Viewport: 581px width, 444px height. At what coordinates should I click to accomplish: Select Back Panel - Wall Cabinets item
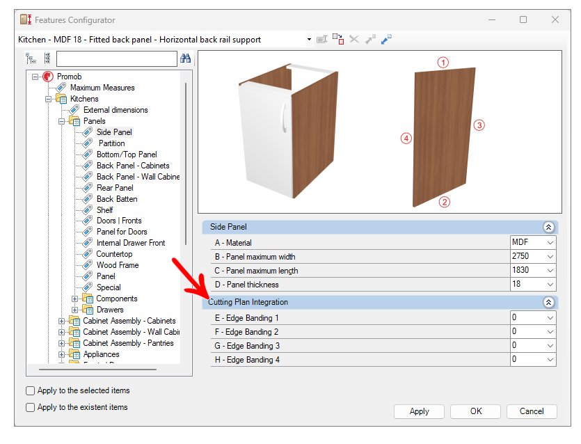(138, 177)
